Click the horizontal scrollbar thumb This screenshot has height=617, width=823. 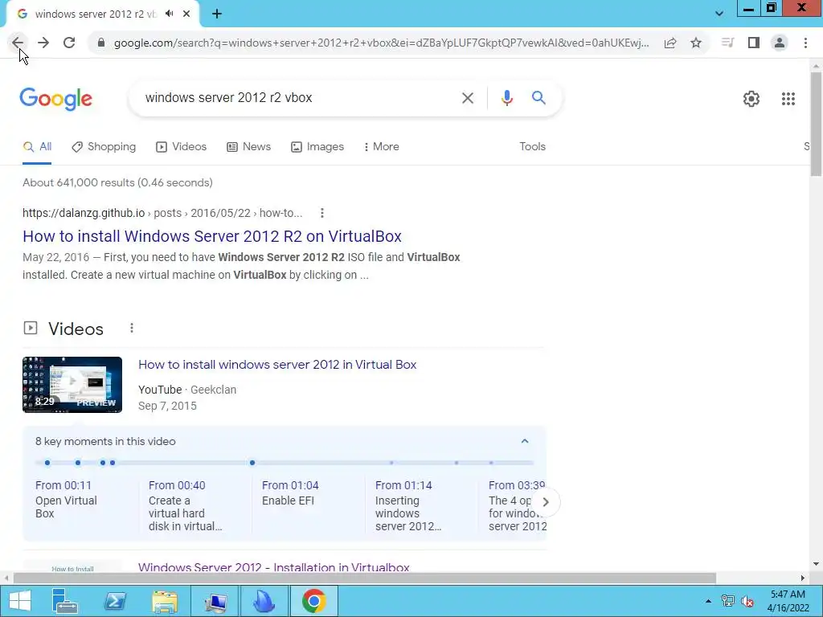(365, 578)
